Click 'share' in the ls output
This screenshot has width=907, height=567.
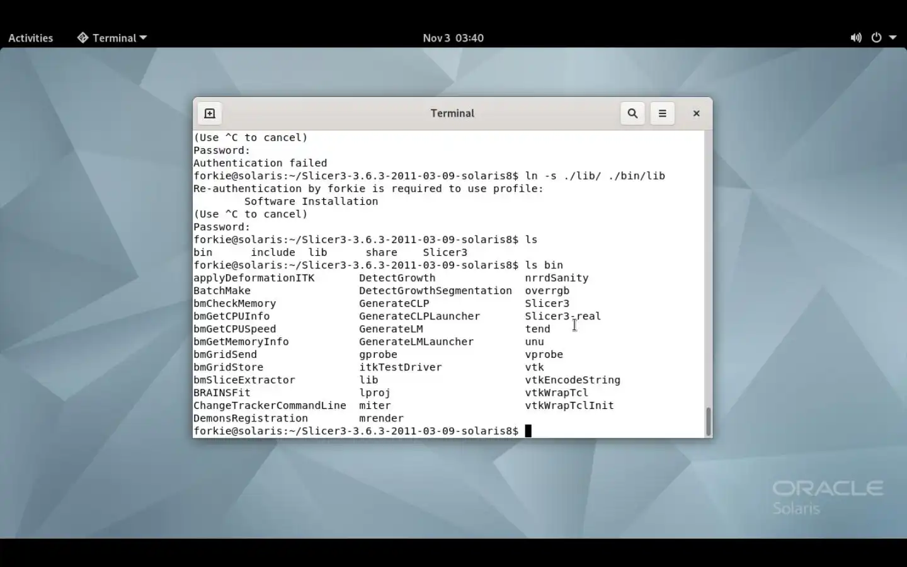coord(381,253)
